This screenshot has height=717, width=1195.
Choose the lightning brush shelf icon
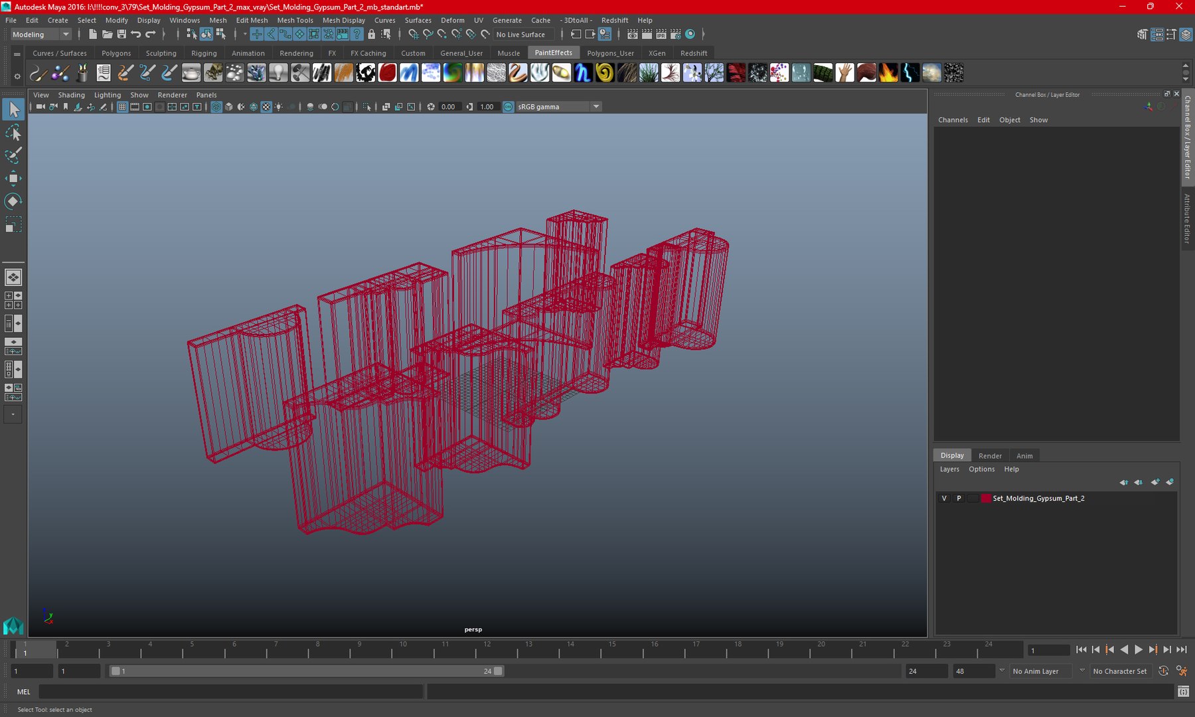(x=910, y=72)
